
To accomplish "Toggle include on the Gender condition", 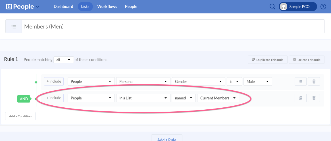I will click(x=54, y=81).
